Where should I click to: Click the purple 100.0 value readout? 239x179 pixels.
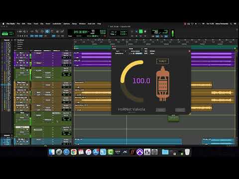coord(141,81)
